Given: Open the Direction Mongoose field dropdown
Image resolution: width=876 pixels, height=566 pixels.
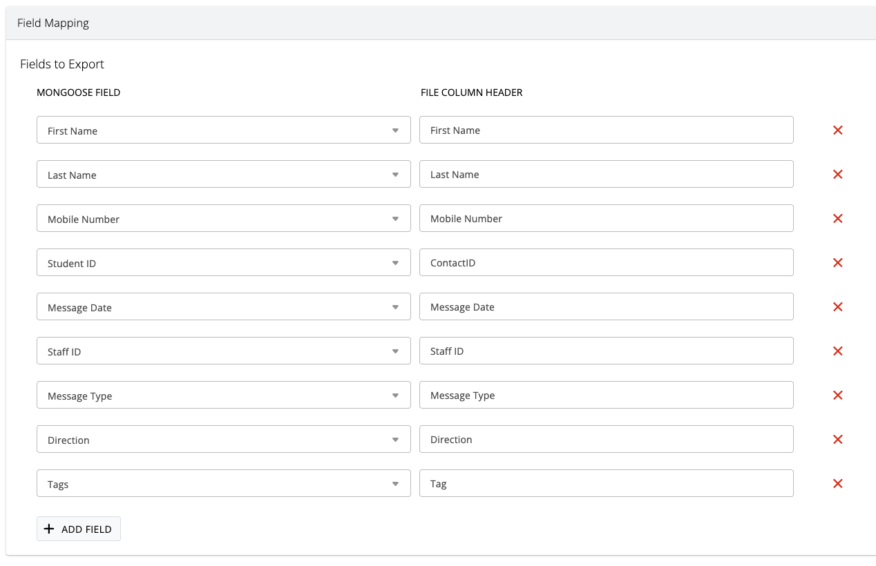Looking at the screenshot, I should click(223, 440).
